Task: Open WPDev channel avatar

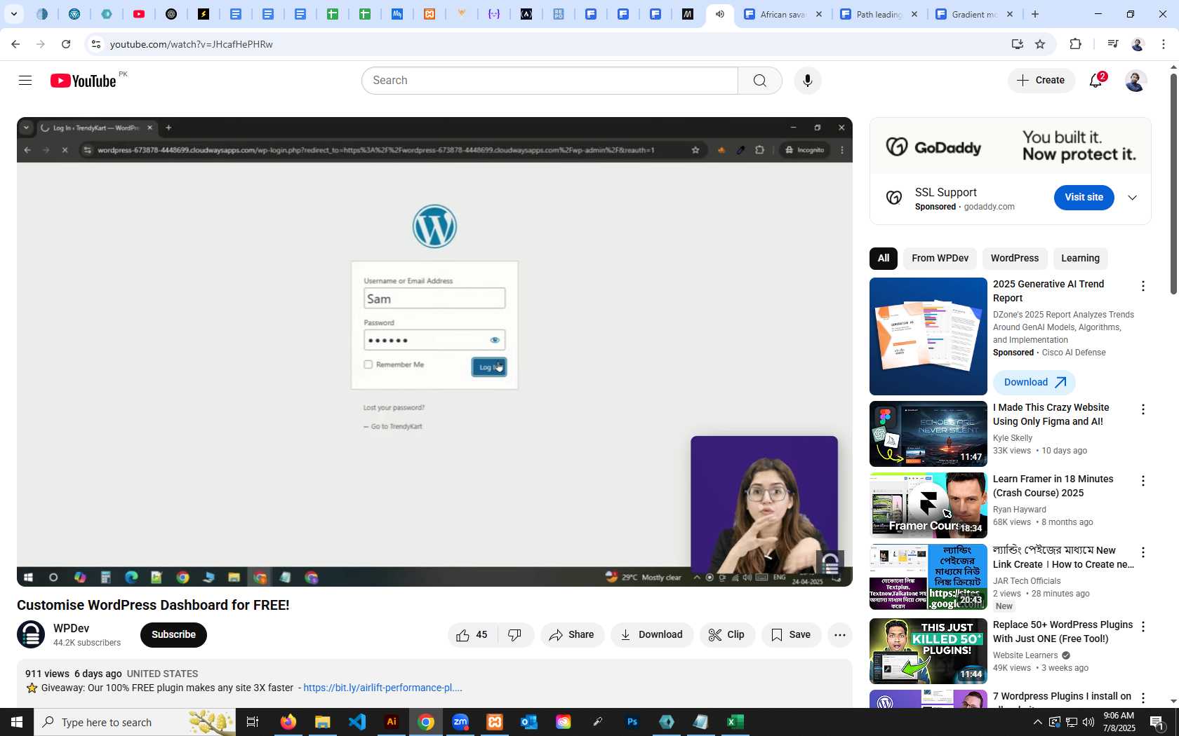Action: click(31, 634)
